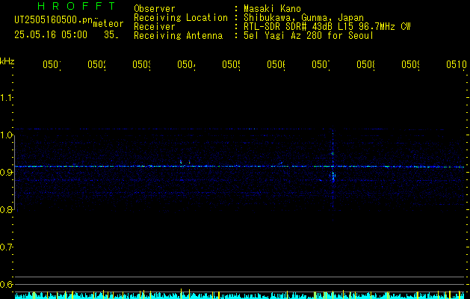Click the cyan signal power graph at bottom
Image resolution: width=470 pixels, height=299 pixels.
[240, 295]
